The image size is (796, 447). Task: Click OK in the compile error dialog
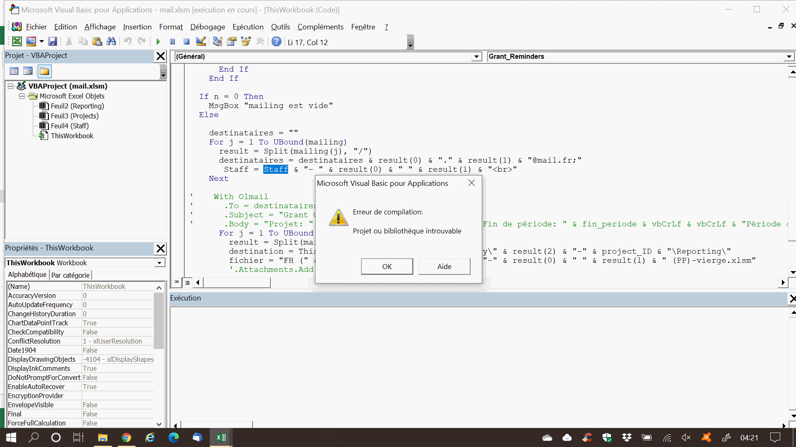pyautogui.click(x=386, y=267)
